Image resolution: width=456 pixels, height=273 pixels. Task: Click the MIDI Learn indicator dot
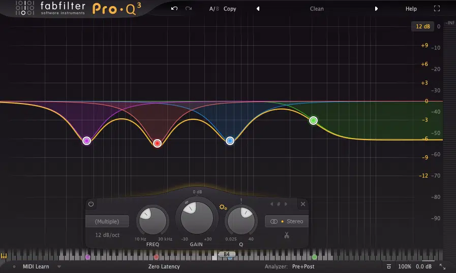click(x=14, y=266)
